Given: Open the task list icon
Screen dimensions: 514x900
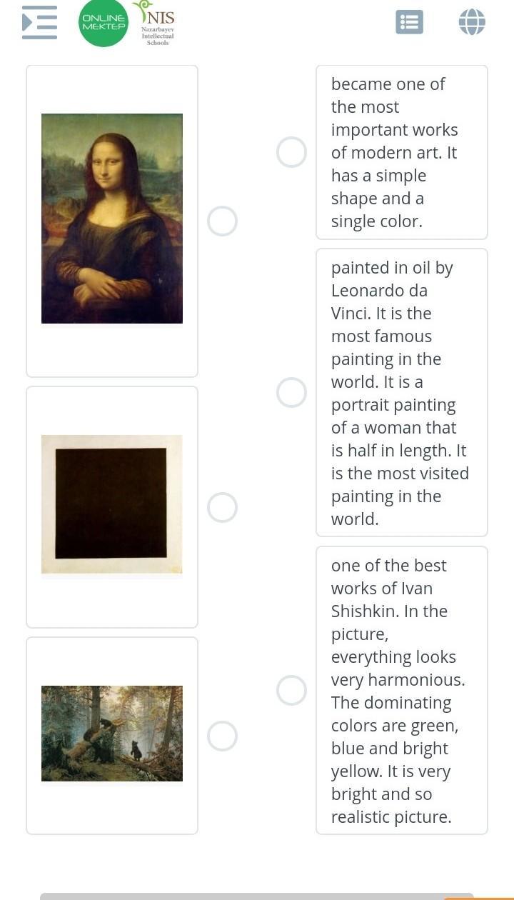Looking at the screenshot, I should coord(409,22).
